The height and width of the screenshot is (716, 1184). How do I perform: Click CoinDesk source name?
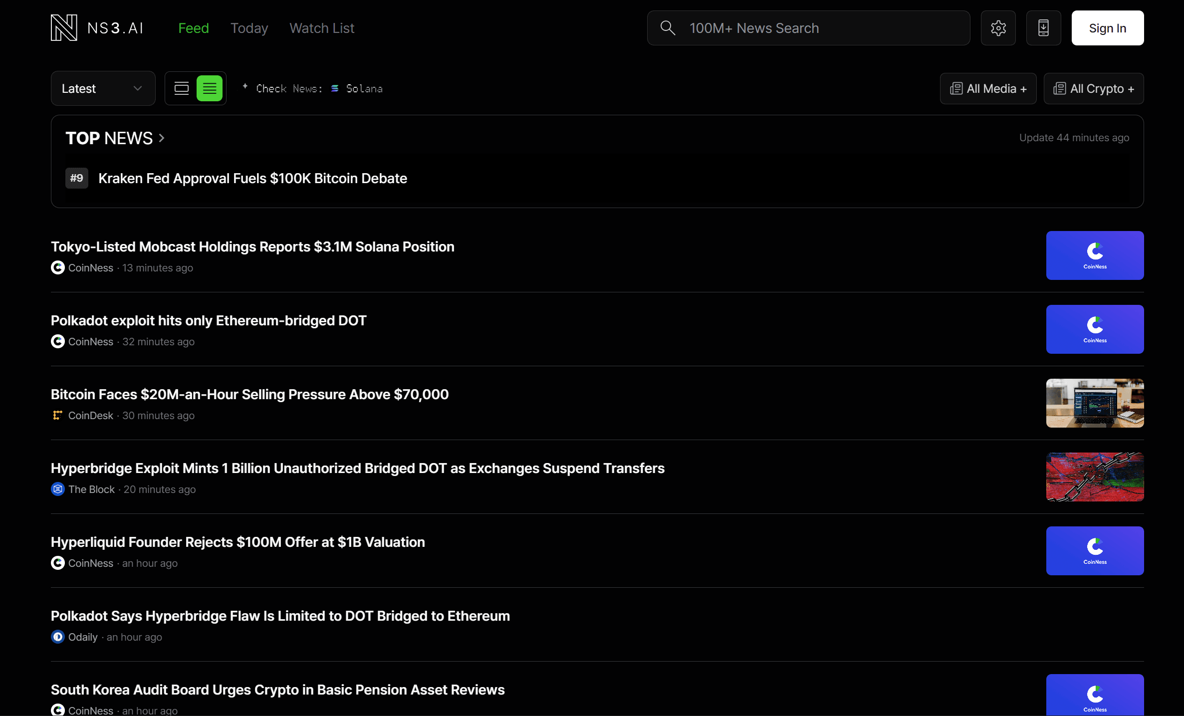pos(91,416)
